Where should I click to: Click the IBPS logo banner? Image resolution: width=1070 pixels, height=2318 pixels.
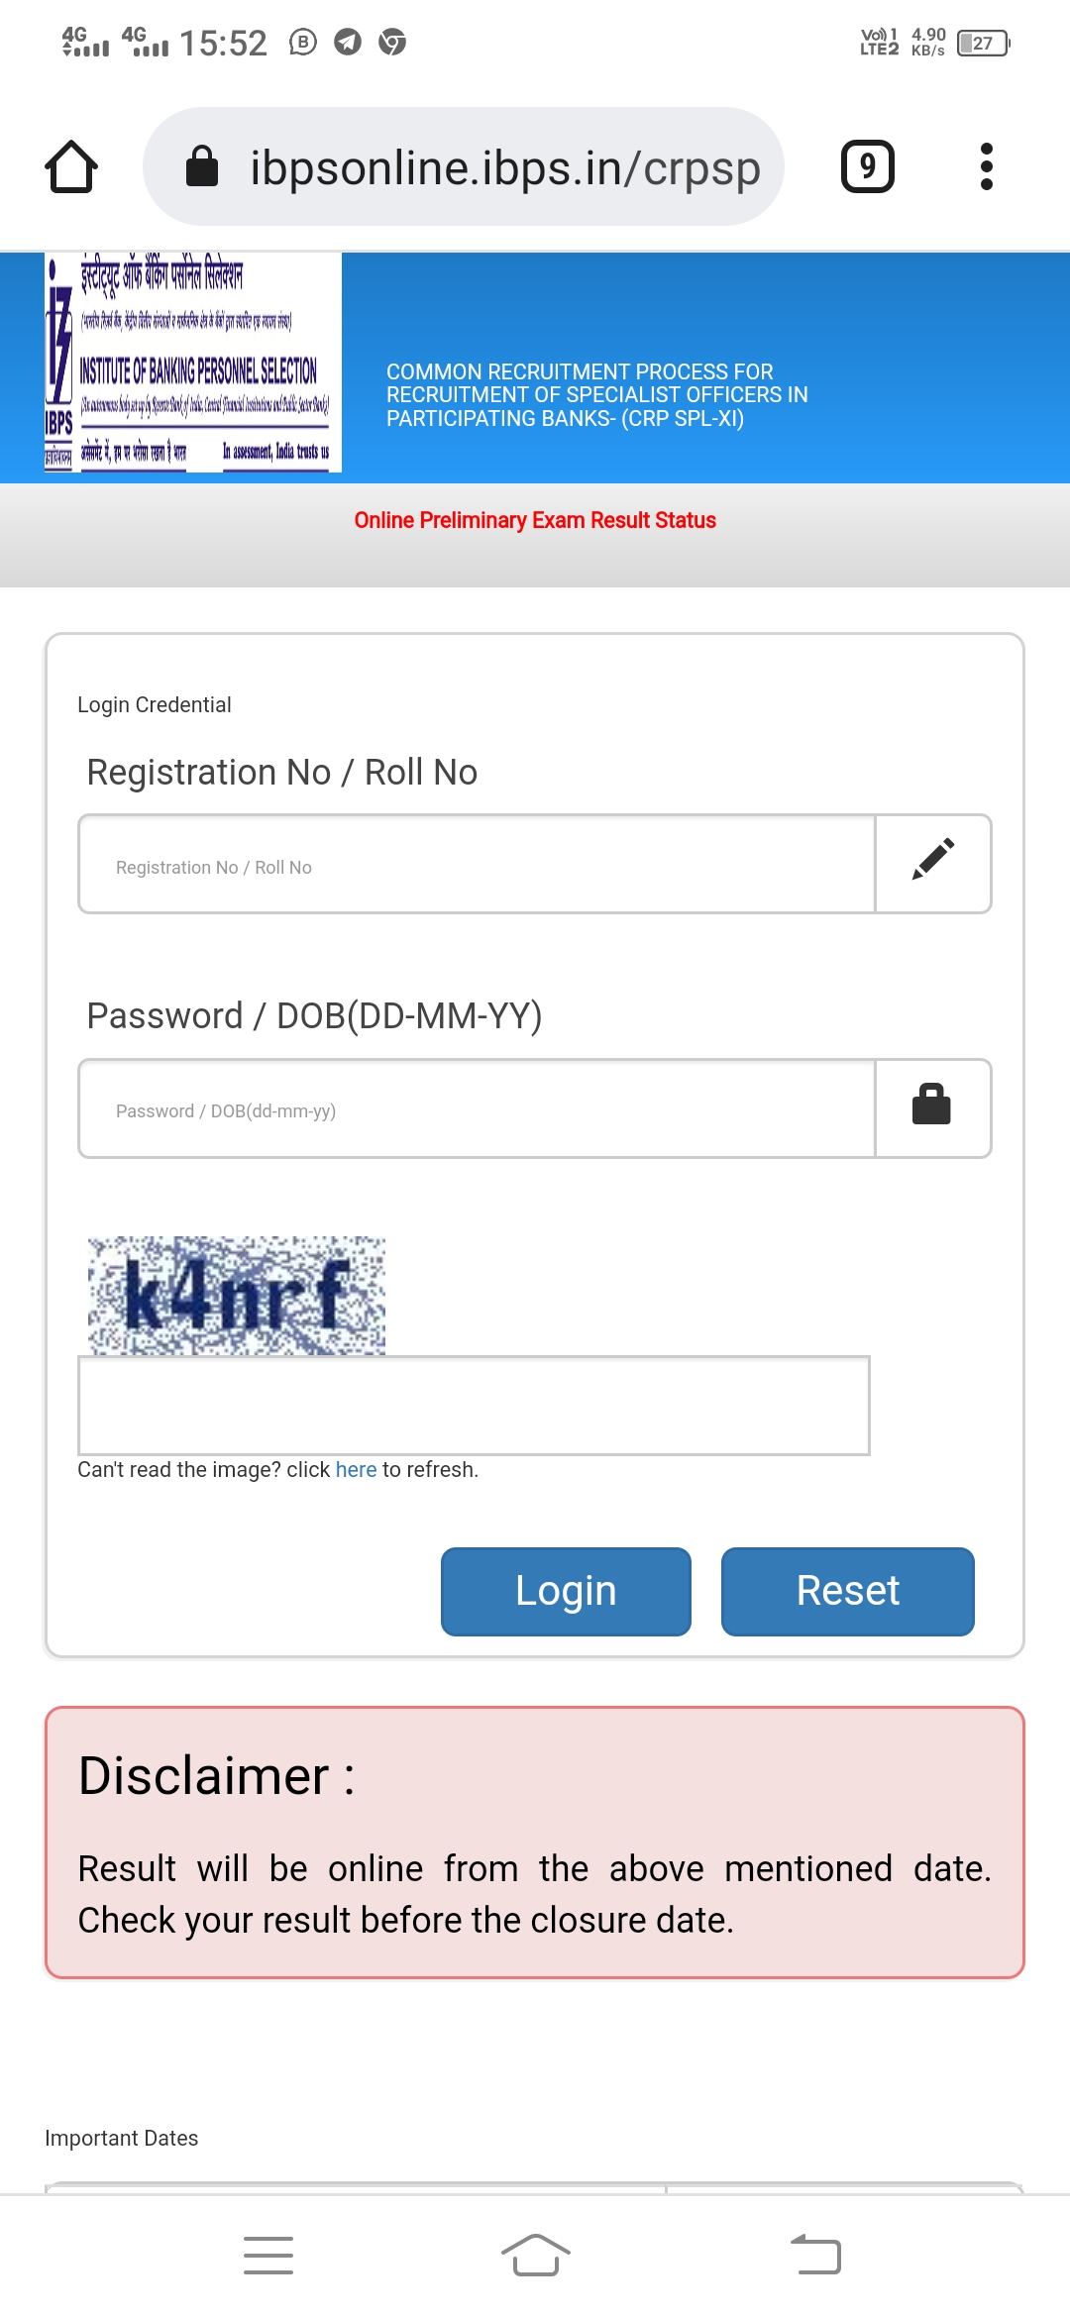tap(193, 363)
